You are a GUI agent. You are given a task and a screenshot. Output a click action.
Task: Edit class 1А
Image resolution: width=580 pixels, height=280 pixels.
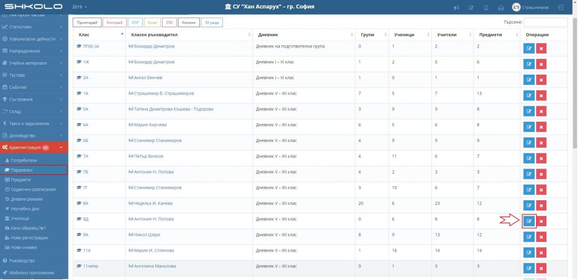pyautogui.click(x=529, y=96)
